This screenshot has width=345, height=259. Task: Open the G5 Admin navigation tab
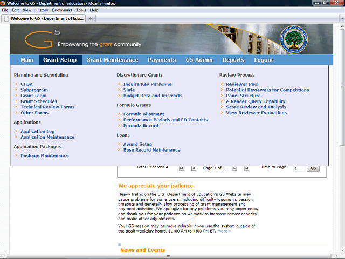click(x=199, y=60)
